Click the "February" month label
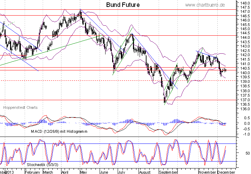The image size is (251, 174). tap(33, 172)
